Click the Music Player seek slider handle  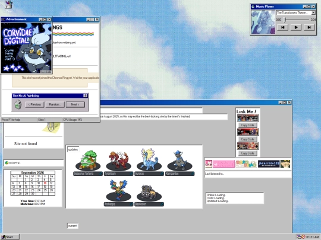coord(285,20)
